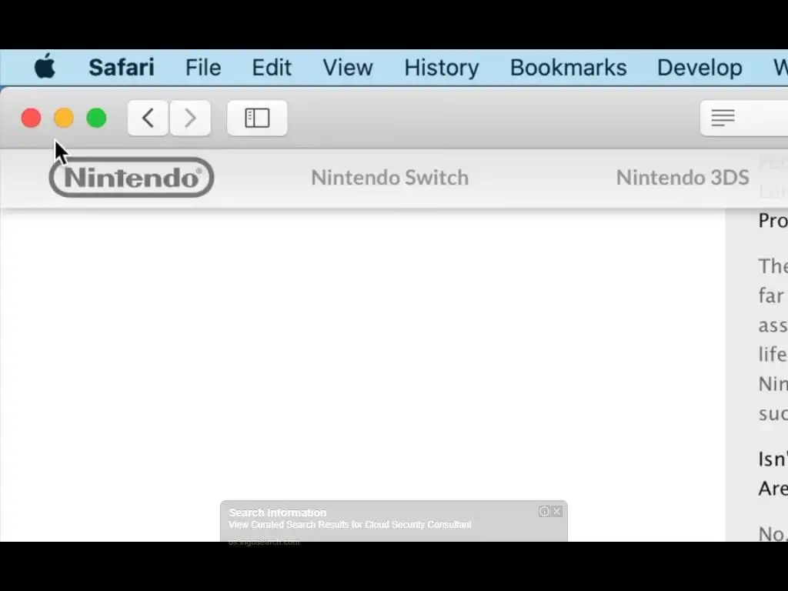The image size is (788, 591).
Task: Open the Safari application menu
Action: (x=121, y=68)
